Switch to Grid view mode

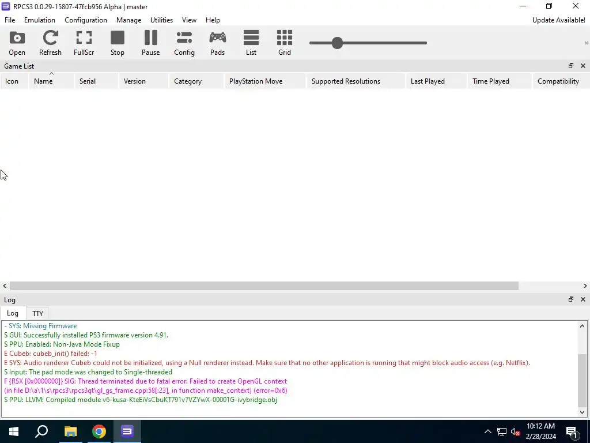click(x=285, y=43)
